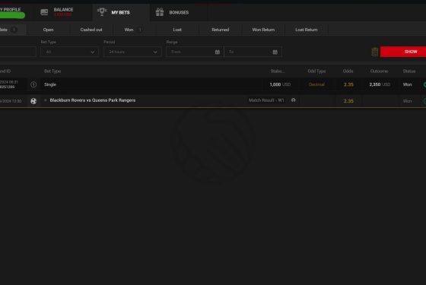426x285 pixels.
Task: Switch to the Cashed out tab
Action: tap(91, 30)
